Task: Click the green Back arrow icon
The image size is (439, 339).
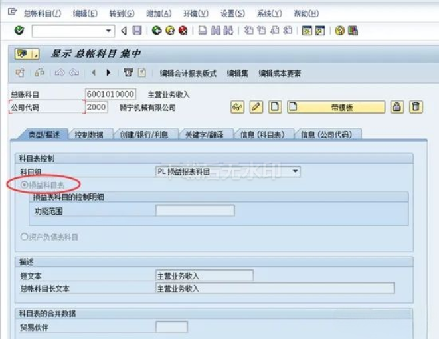Action: pos(157,31)
